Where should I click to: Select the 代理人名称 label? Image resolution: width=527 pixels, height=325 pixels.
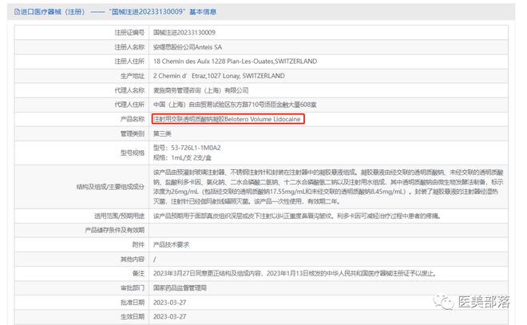(x=129, y=90)
